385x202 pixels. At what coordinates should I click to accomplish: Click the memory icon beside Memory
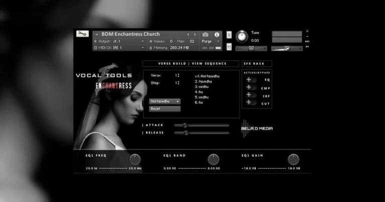tap(151, 48)
